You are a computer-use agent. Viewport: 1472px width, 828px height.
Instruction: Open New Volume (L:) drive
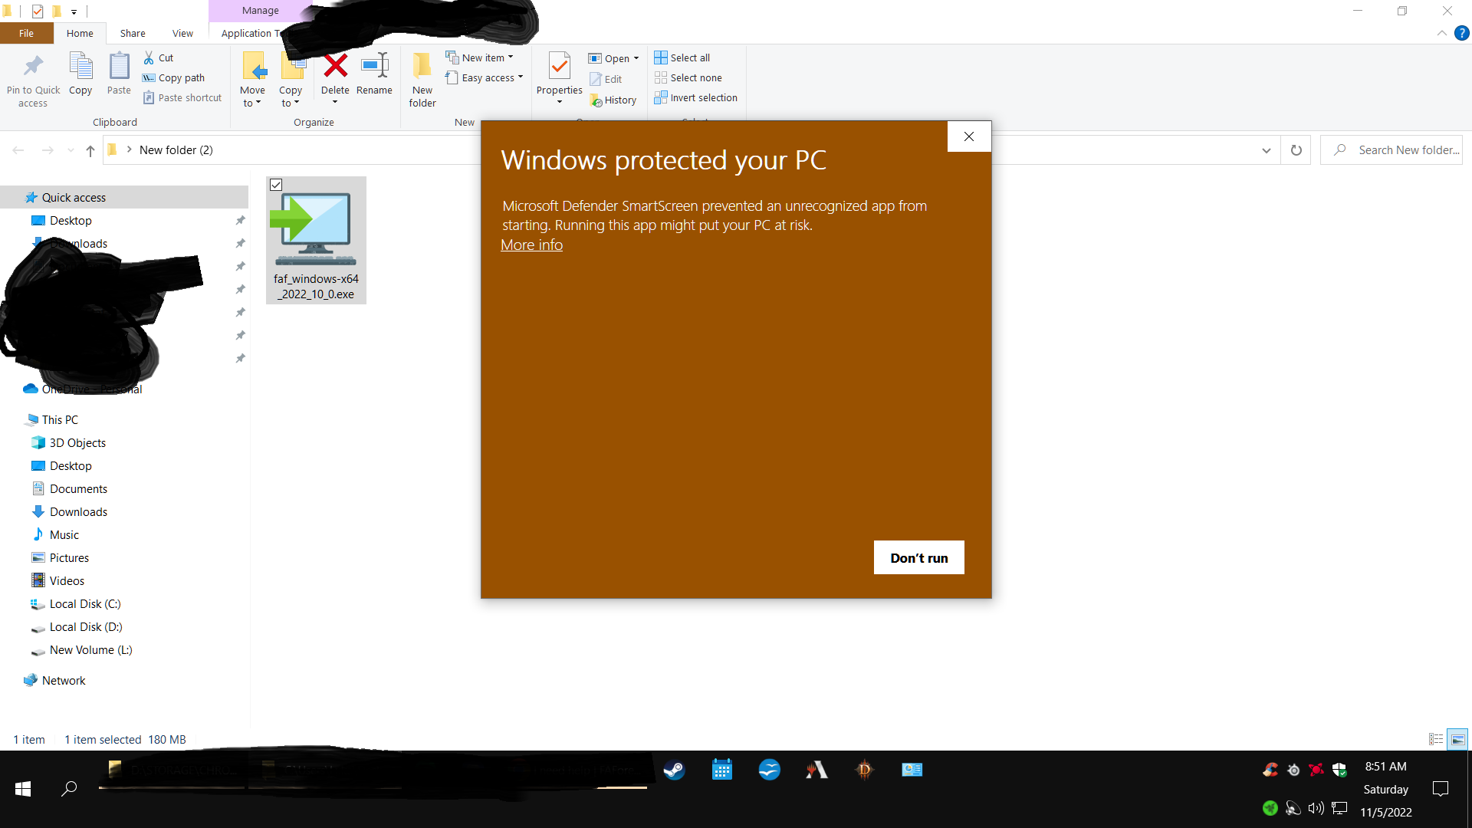coord(90,649)
